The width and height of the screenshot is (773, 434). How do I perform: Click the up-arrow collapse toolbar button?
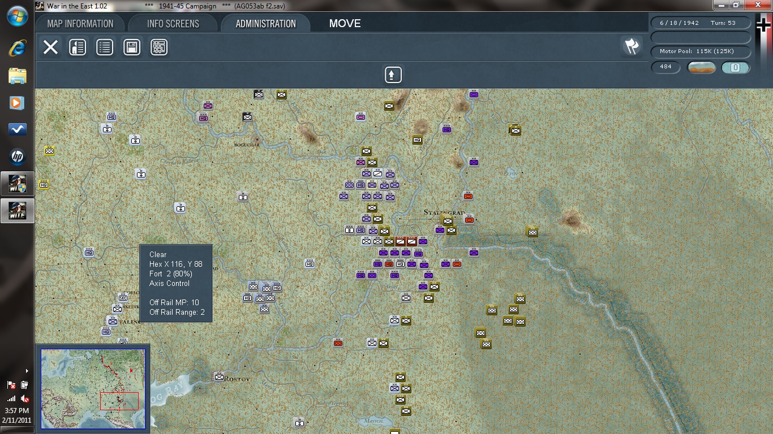(393, 75)
